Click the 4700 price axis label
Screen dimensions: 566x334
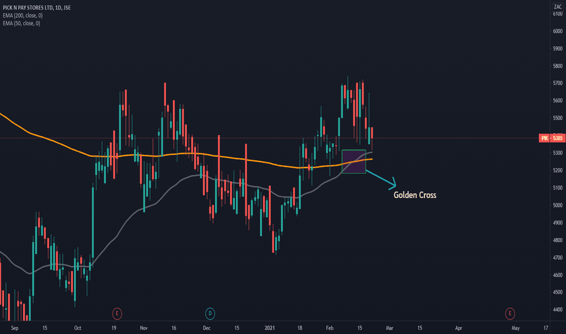[x=557, y=258]
